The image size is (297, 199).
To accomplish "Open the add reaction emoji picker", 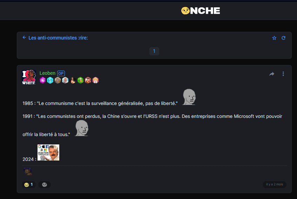I will tap(45, 185).
